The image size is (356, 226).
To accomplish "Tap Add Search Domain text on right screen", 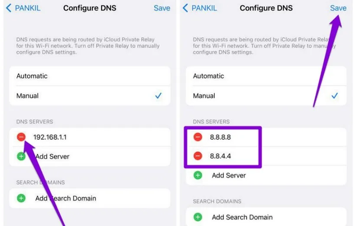I will (x=242, y=217).
